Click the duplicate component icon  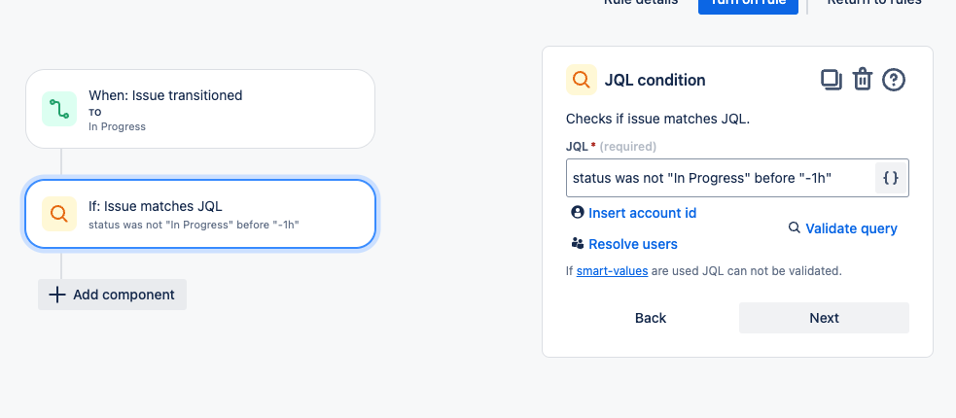pyautogui.click(x=831, y=80)
